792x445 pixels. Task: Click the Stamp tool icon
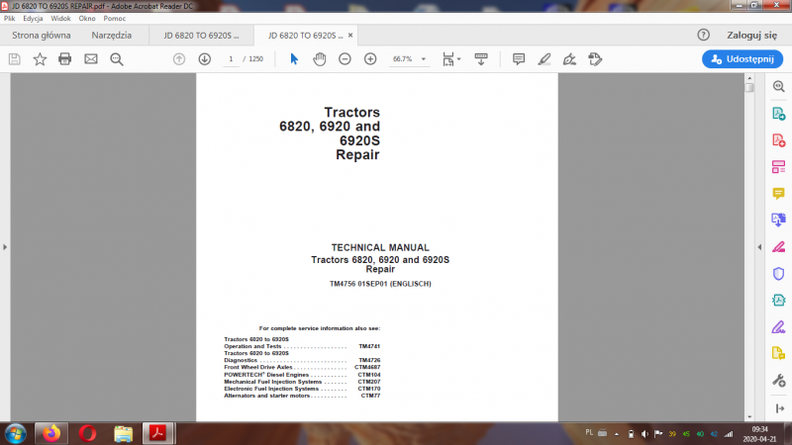click(595, 59)
